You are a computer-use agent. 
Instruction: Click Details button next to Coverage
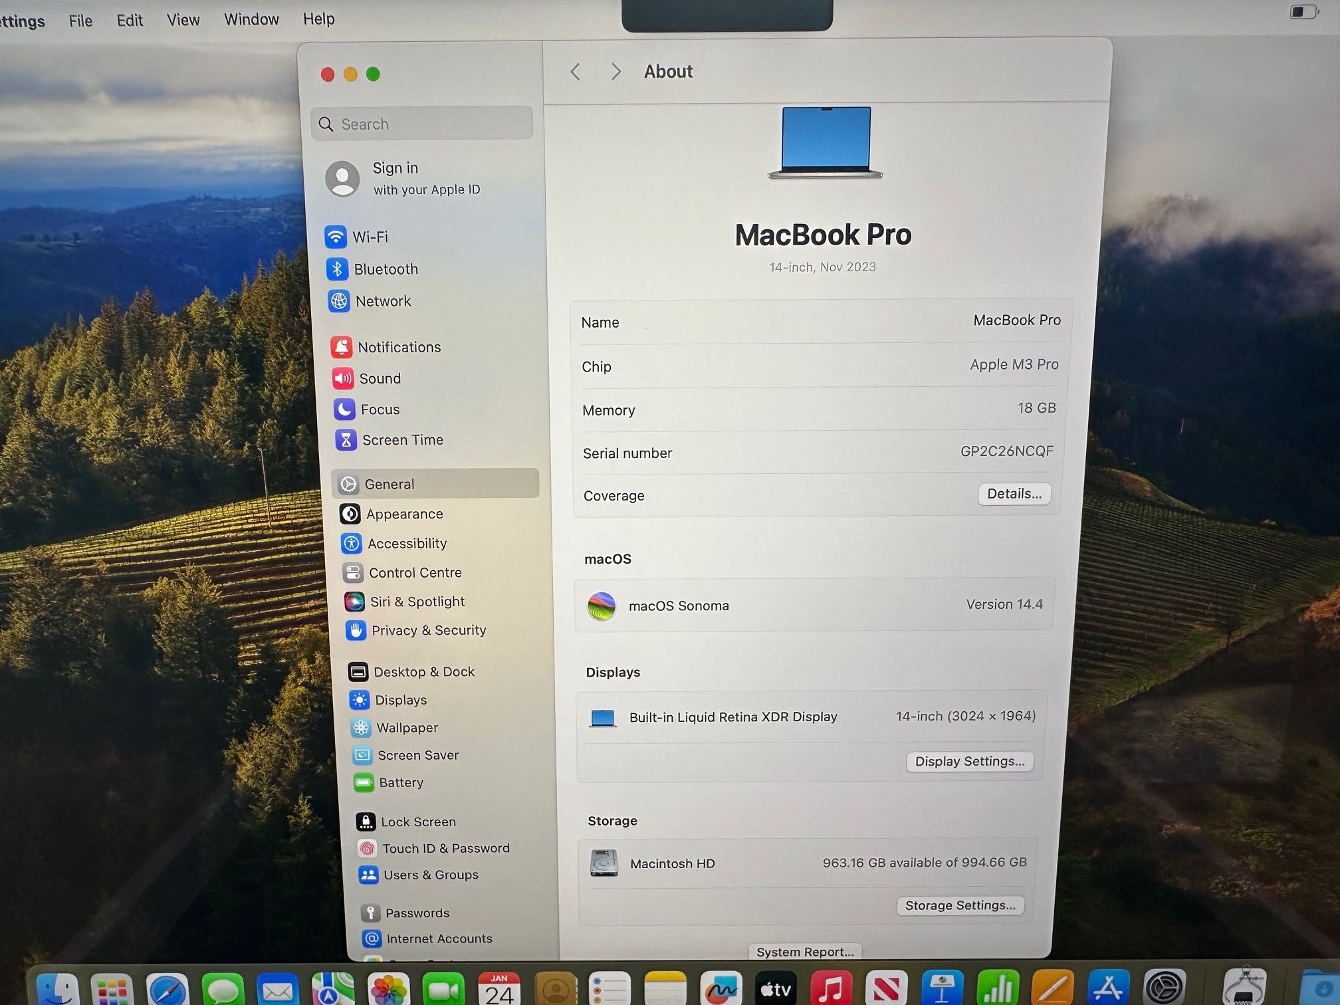[x=1014, y=494]
